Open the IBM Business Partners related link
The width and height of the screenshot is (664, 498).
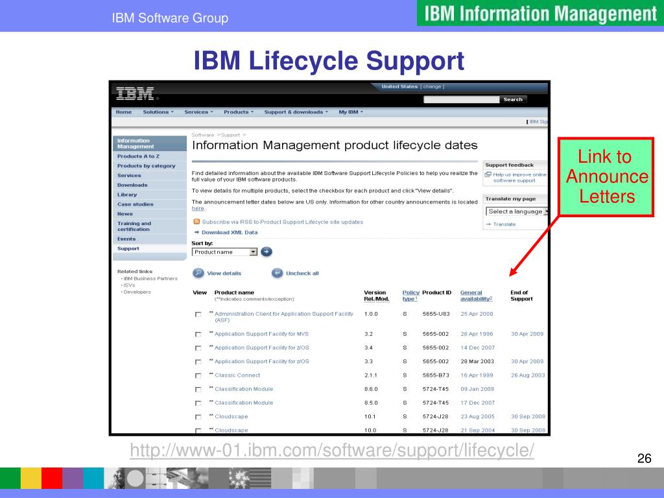pos(150,279)
